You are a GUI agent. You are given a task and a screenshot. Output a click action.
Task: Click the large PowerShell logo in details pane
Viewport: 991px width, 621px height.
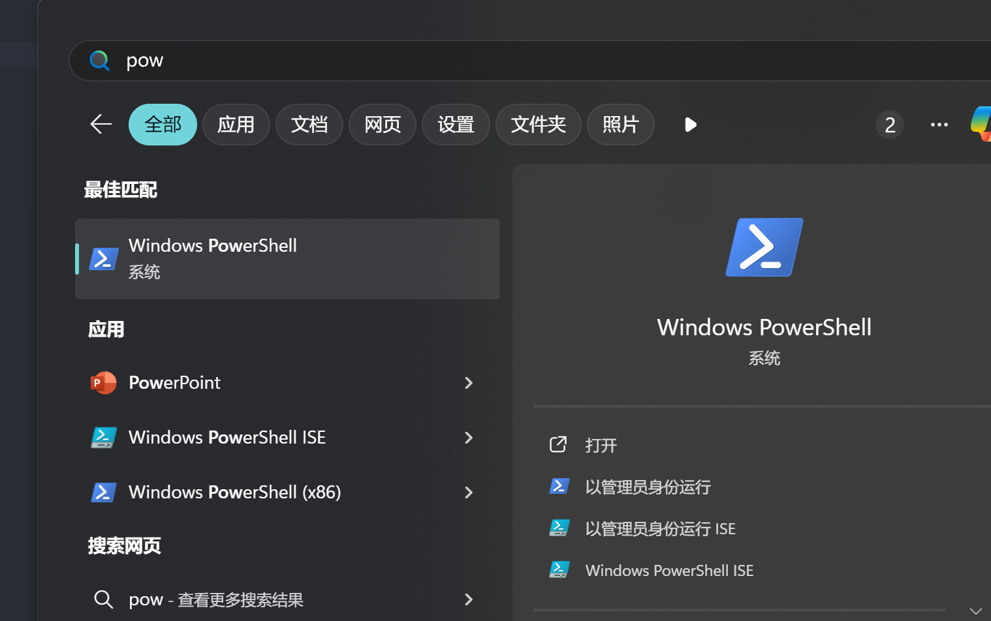coord(764,247)
